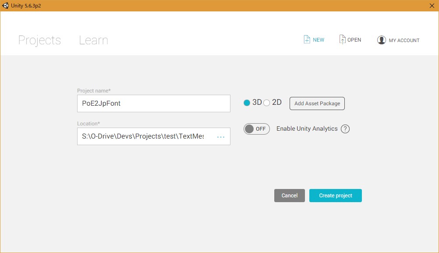
Task: Click the Cancel button
Action: click(x=290, y=196)
